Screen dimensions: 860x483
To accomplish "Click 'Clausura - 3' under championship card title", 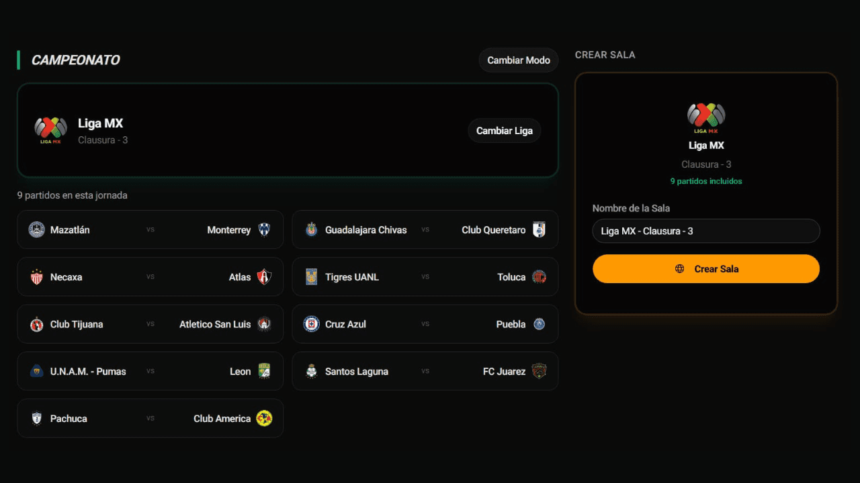I will (x=103, y=140).
